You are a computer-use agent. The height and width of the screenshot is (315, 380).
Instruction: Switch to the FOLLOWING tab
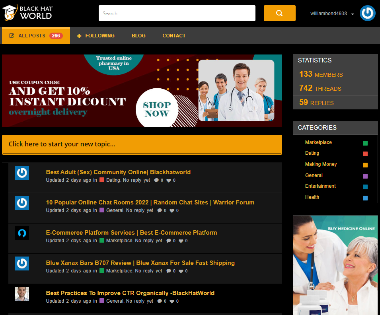pyautogui.click(x=96, y=36)
